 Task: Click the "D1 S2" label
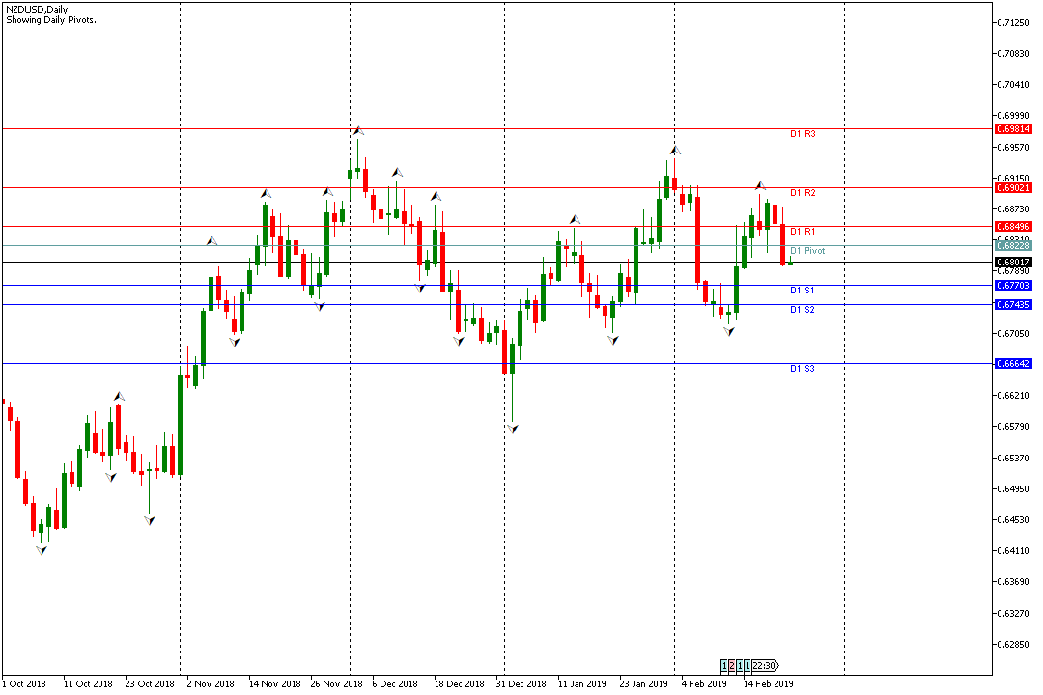[803, 310]
